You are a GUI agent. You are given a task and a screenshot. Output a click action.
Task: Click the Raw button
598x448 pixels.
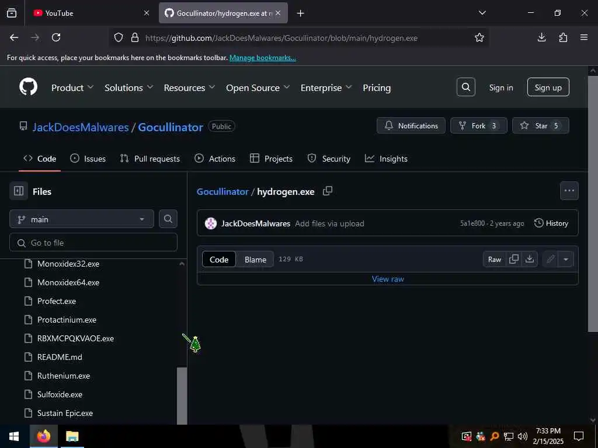[494, 259]
